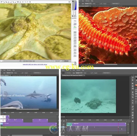Viewport: 137px width, 136px height.
Task: Adjust the green Tint slider in Camera Raw
Action: (x=75, y=27)
